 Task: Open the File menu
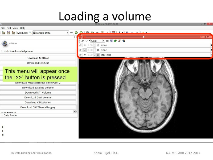pos(3,28)
